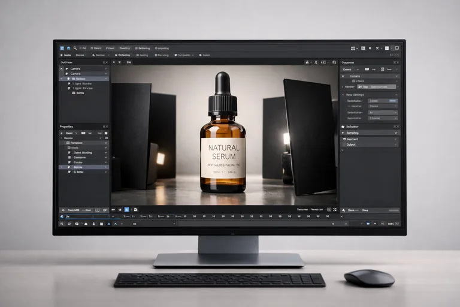This screenshot has height=307, width=460.
Task: Open the fourth Render Settings dropdown field
Action: pos(383,118)
